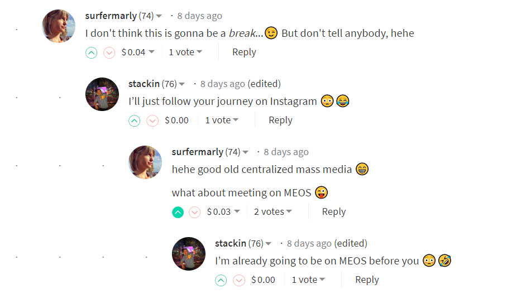Expand the 2 votes voter list

click(x=273, y=212)
